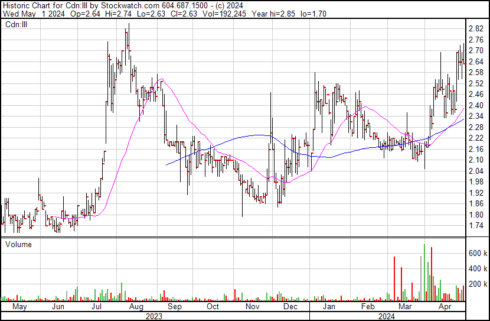This screenshot has height=321, width=490.
Task: Click the 2.40 price axis label
Action: point(476,105)
